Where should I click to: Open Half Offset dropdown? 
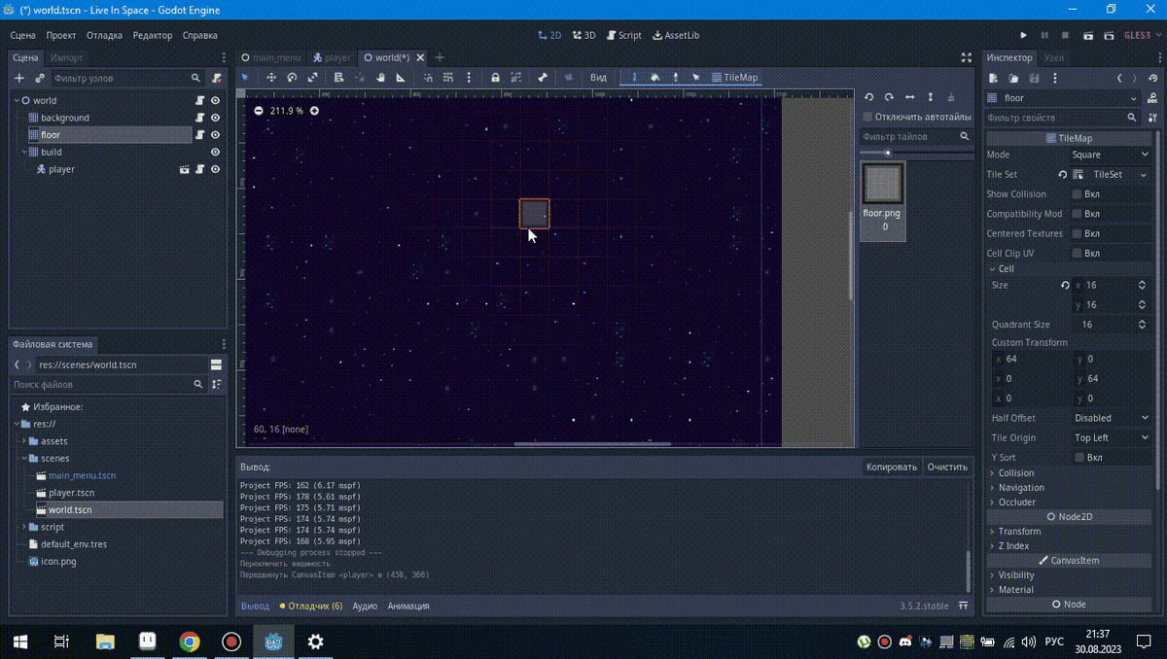[1112, 418]
